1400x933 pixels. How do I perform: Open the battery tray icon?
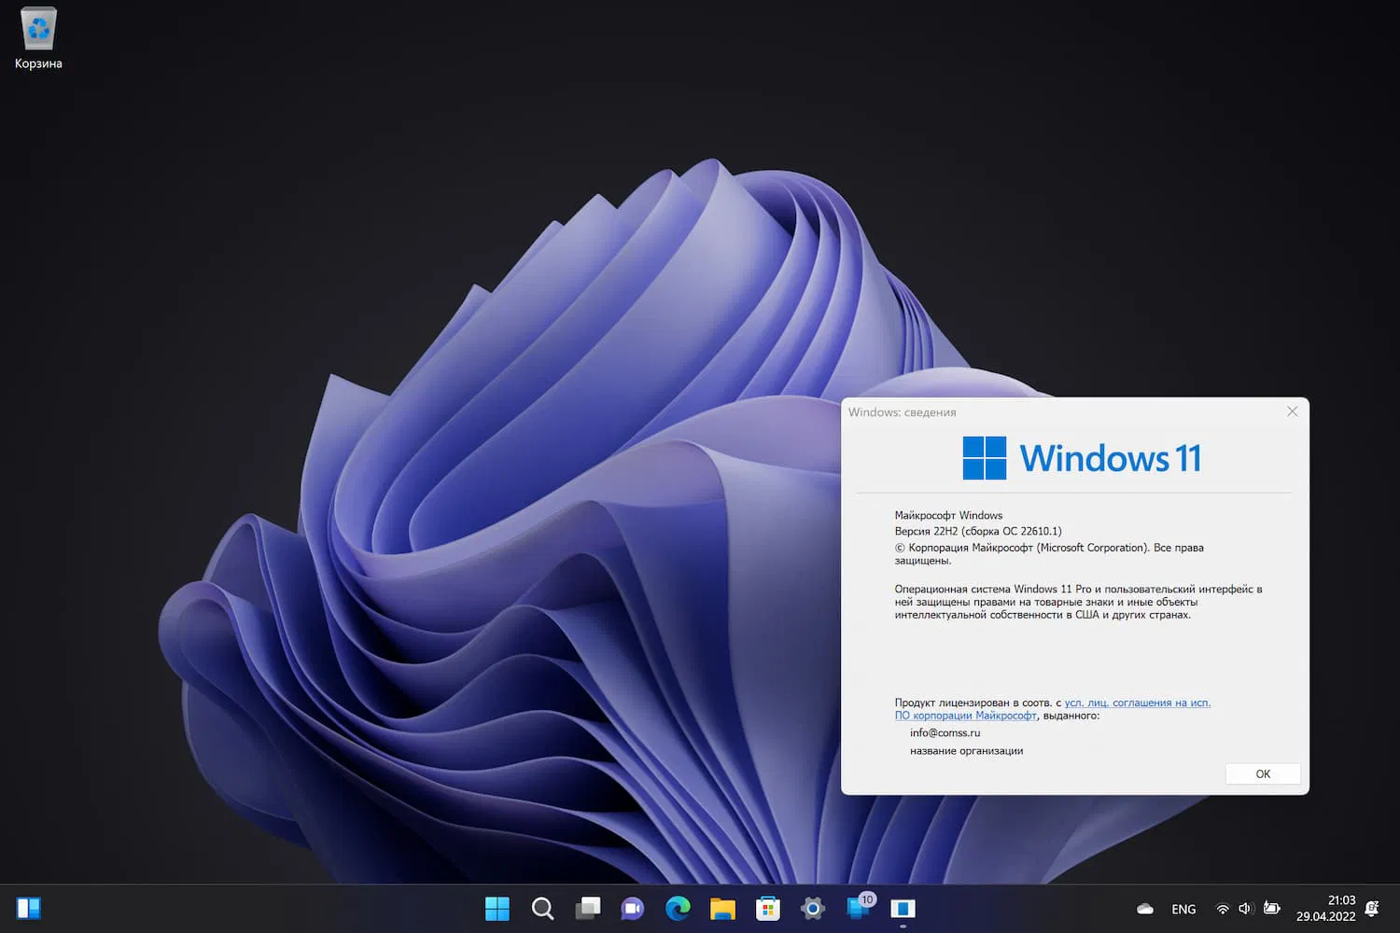(1271, 908)
